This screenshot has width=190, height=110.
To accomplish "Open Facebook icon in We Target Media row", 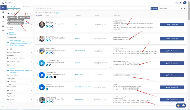I will (x=52, y=53).
